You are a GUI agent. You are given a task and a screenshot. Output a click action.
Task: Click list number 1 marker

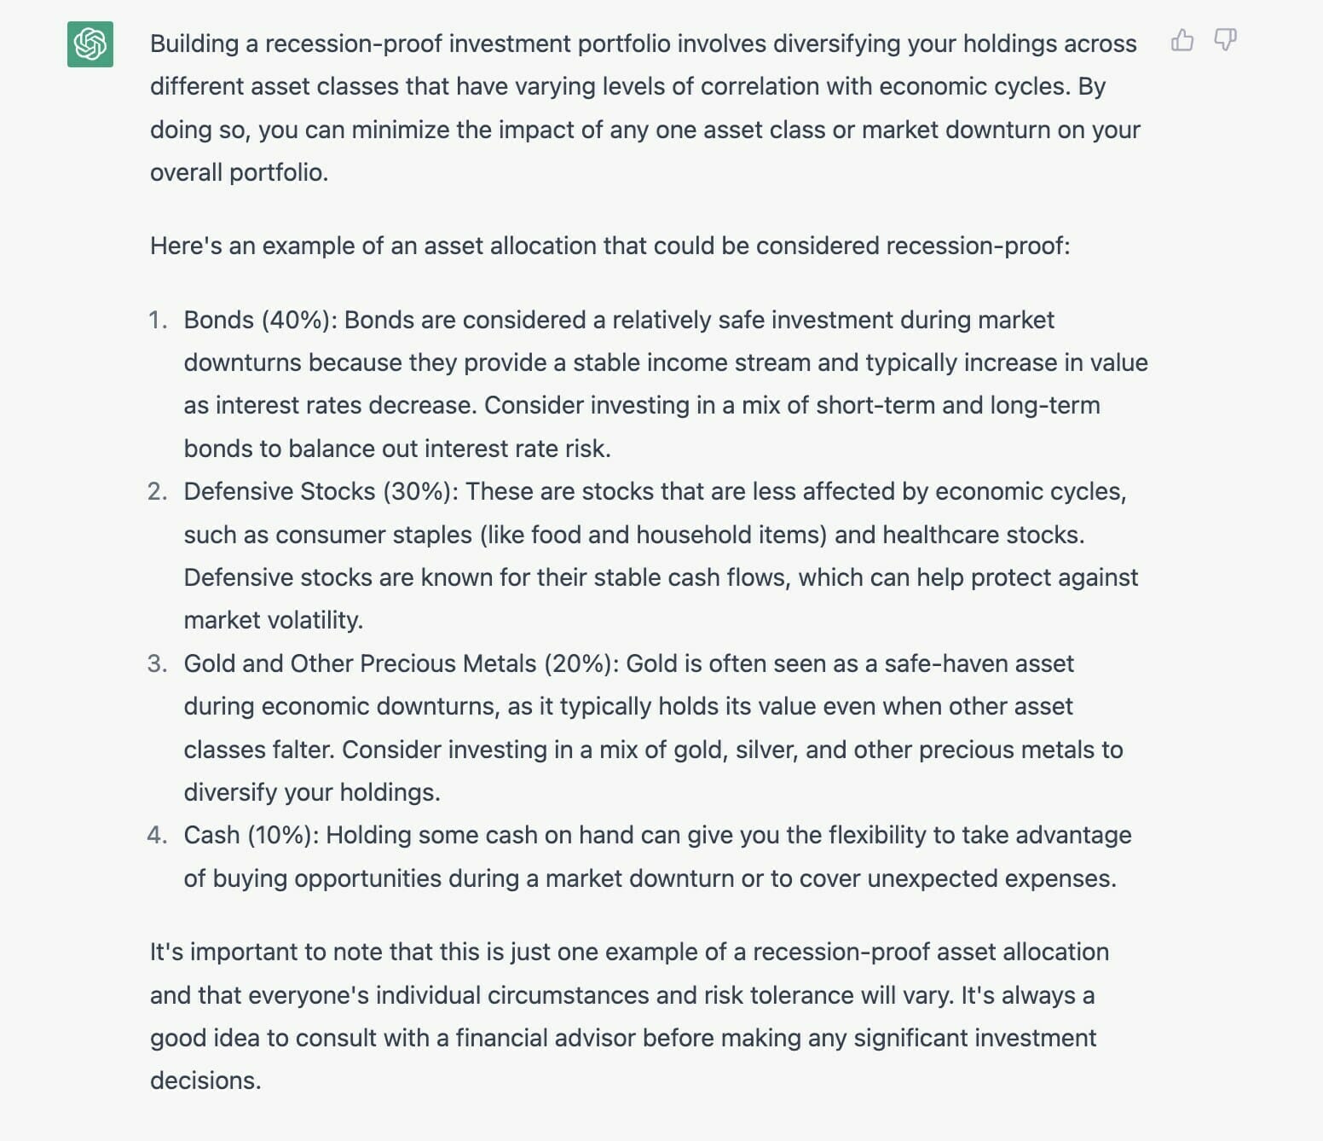(157, 320)
